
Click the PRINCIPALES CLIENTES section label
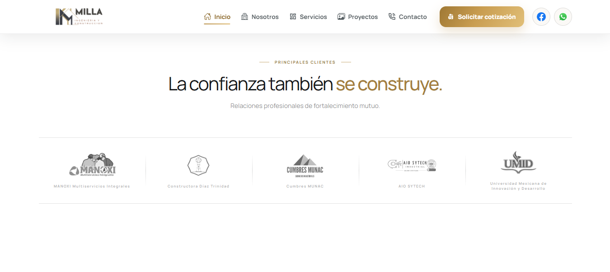(x=305, y=62)
